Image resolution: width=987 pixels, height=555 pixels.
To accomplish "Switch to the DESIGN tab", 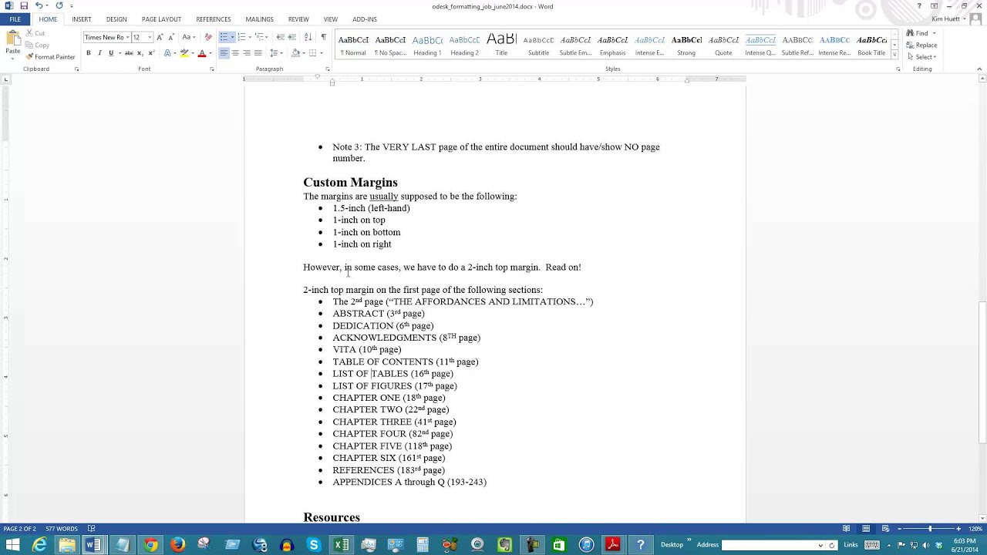I will click(116, 19).
